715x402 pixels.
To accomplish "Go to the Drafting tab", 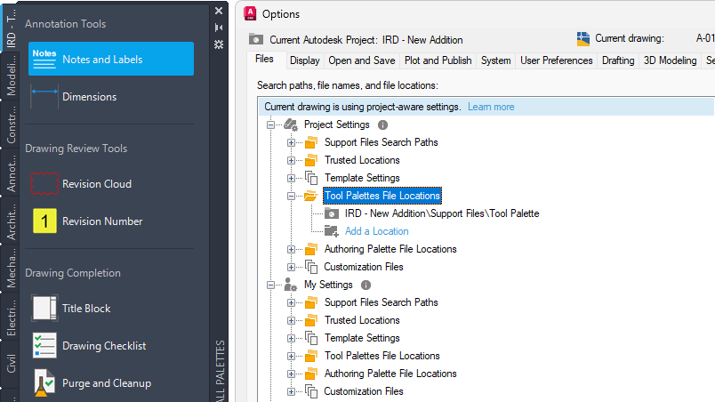I will [618, 60].
